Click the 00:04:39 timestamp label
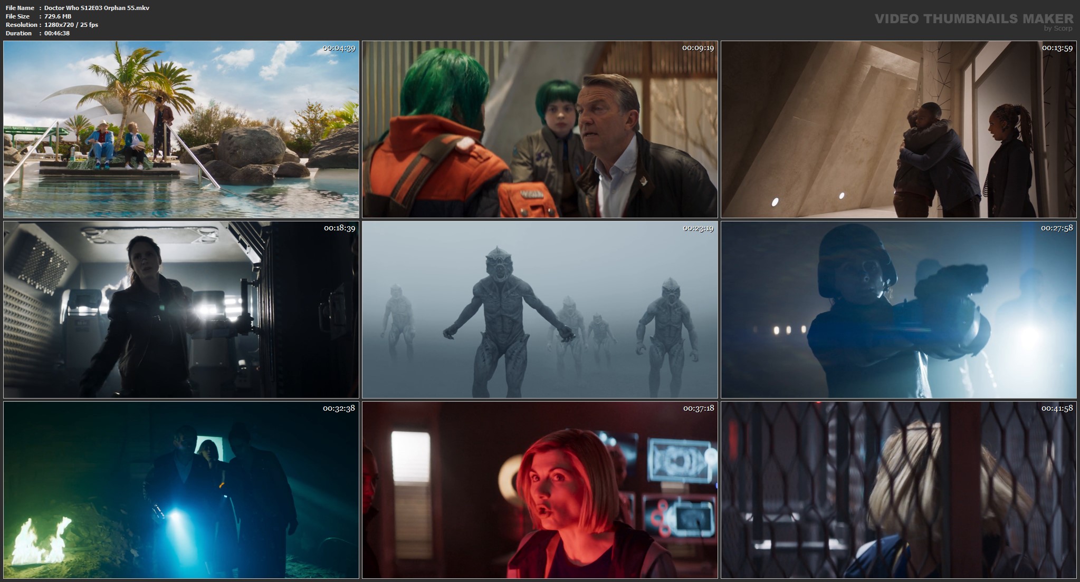This screenshot has width=1080, height=582. pyautogui.click(x=339, y=48)
